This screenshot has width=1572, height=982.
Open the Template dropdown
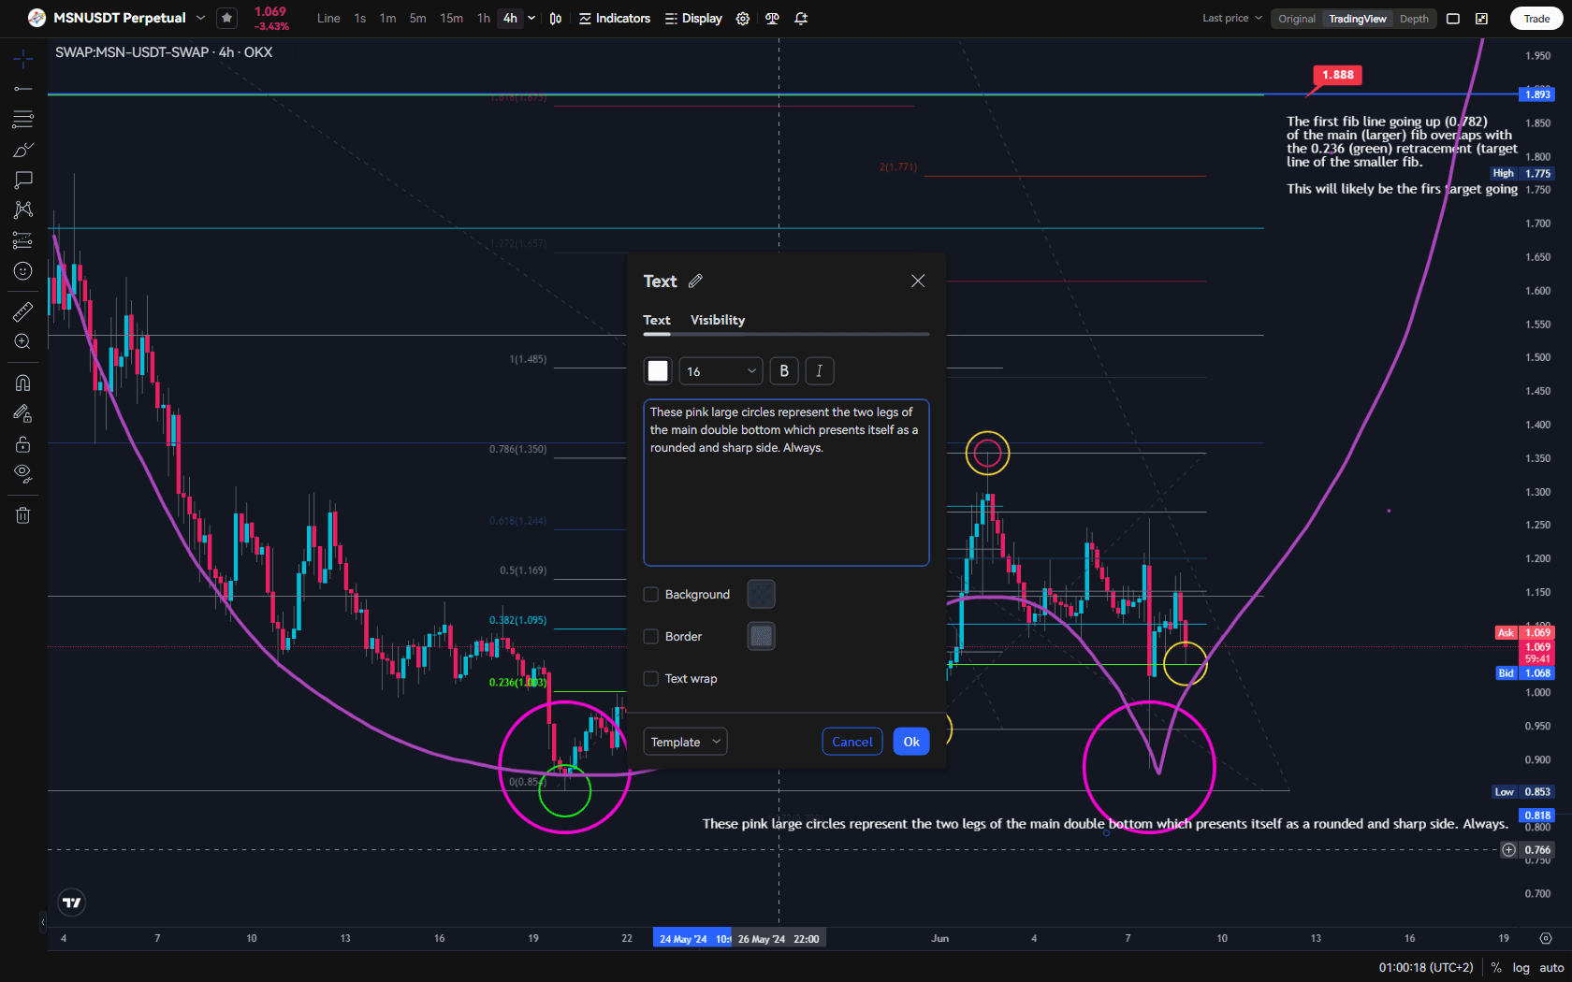tap(685, 742)
